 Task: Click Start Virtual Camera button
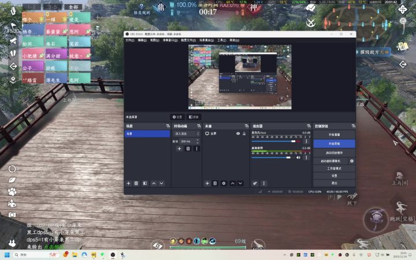(x=330, y=161)
